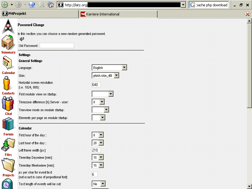The height and width of the screenshot is (189, 252).
Task: Click the px per char for event text field
Action: click(x=94, y=175)
